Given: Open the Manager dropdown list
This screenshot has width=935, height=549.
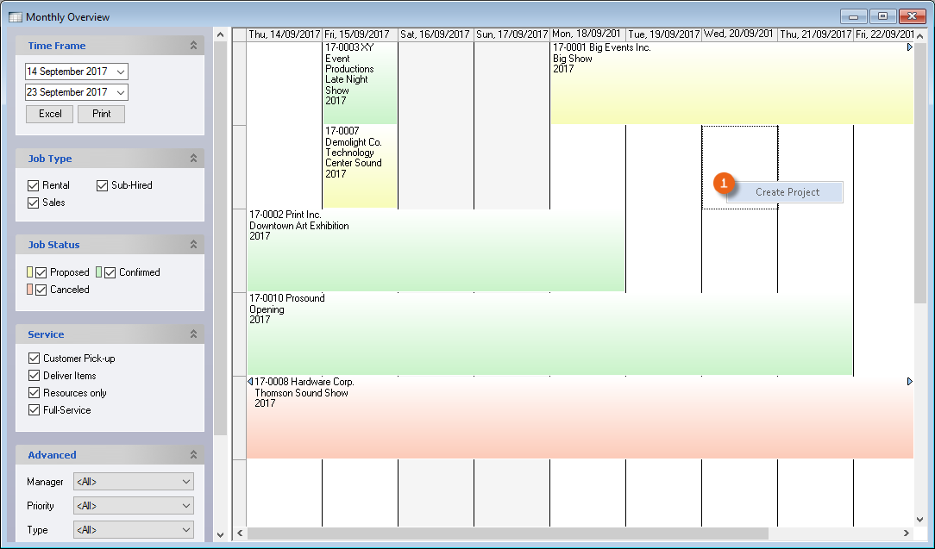Looking at the screenshot, I should coord(186,482).
